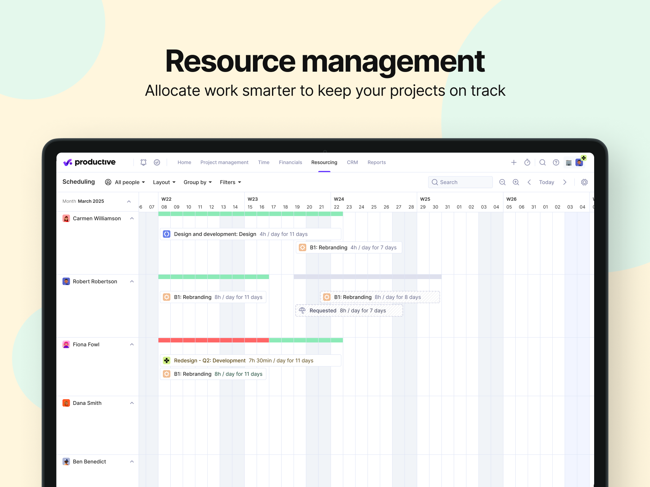Viewport: 650px width, 487px height.
Task: Click the plus add-new icon
Action: click(514, 162)
